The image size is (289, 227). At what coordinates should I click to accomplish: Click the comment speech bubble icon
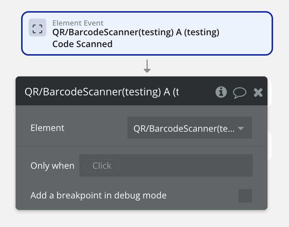tap(239, 92)
